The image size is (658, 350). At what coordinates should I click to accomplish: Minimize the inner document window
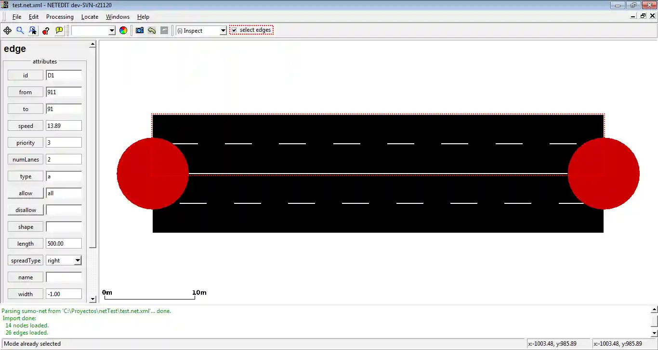[x=633, y=16]
